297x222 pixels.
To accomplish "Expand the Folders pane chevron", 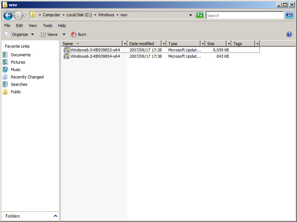I will [x=55, y=216].
